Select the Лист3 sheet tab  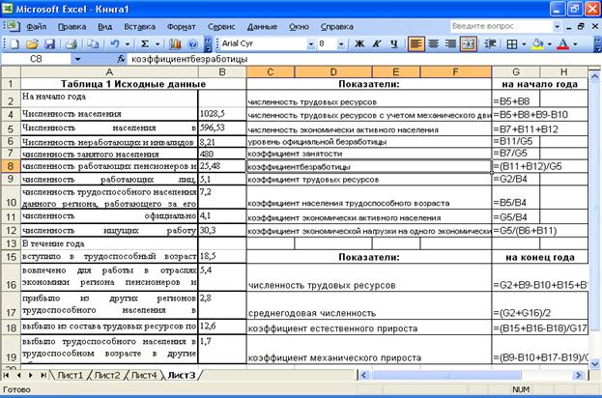(182, 375)
